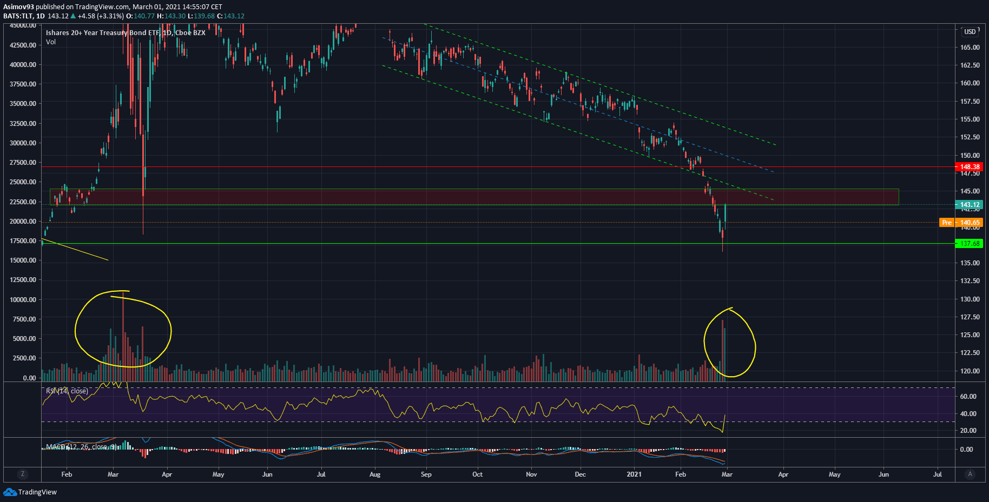
Task: Click the green up-arrow price change indicator
Action: coord(73,16)
